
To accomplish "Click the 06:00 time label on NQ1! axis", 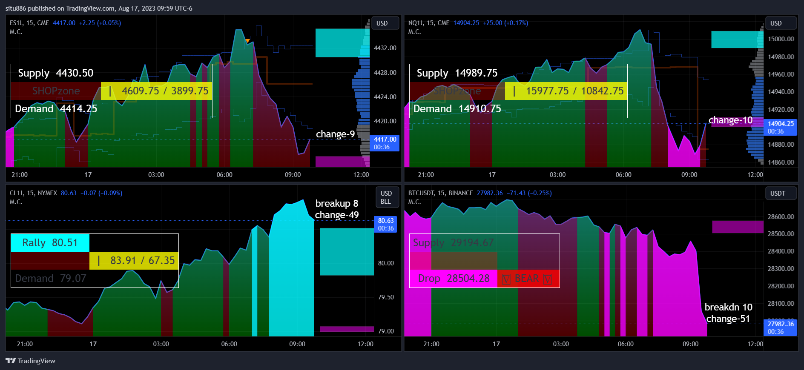I will point(623,175).
